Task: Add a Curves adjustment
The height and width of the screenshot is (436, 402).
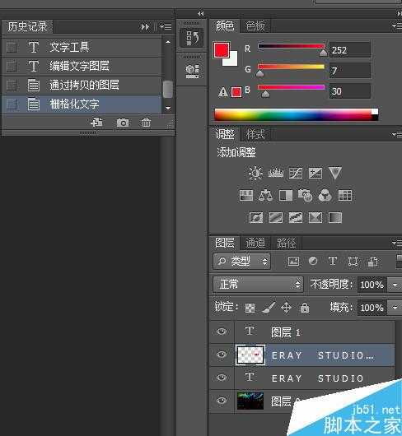Action: pyautogui.click(x=296, y=173)
